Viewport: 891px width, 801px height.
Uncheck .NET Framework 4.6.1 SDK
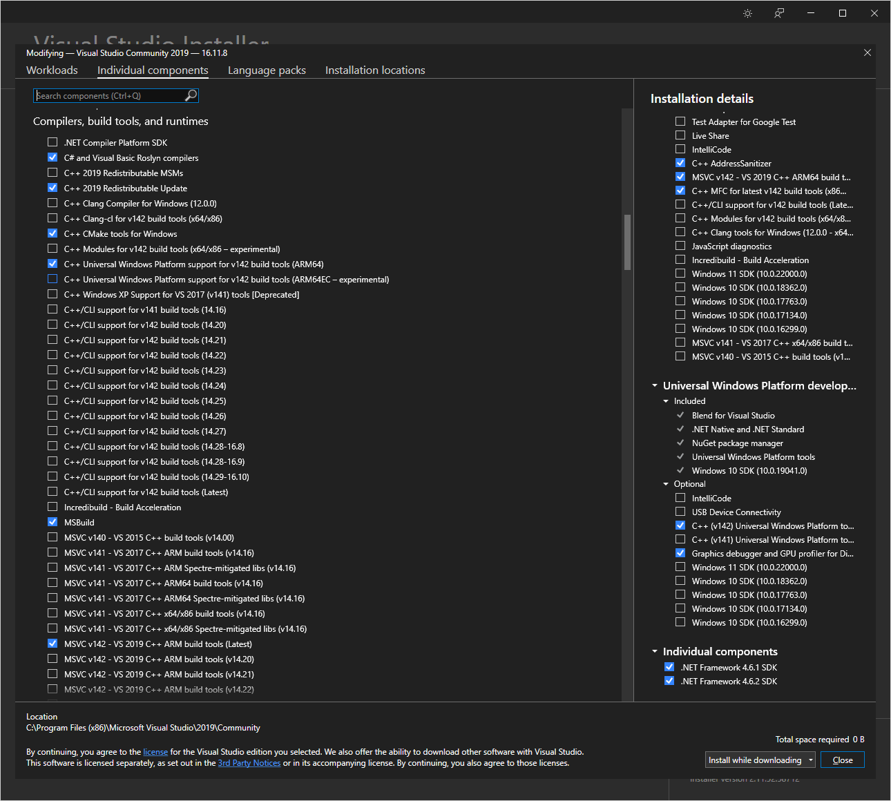[x=669, y=667]
